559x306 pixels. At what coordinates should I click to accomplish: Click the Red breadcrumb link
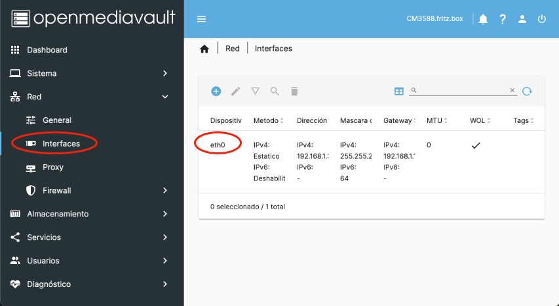tap(233, 48)
